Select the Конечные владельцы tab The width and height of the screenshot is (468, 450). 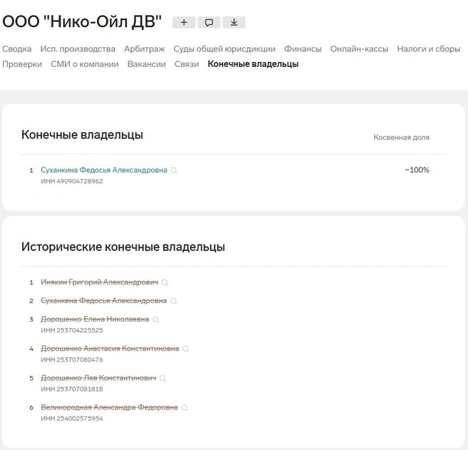click(x=253, y=64)
